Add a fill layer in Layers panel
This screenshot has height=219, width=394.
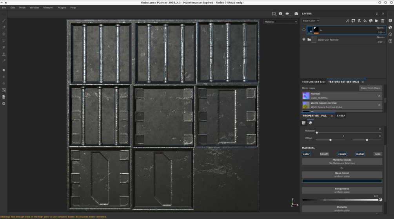coord(365,21)
